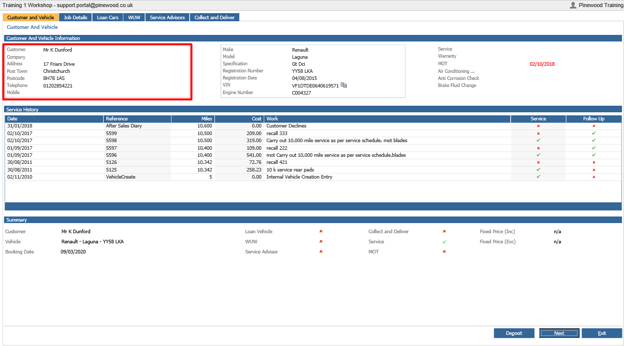Go to the Service Advisors tab
The image size is (624, 346).
tap(167, 17)
